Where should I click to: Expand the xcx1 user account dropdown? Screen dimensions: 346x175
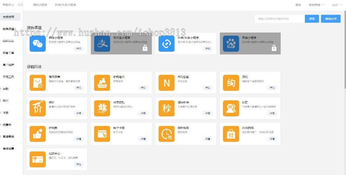pos(335,5)
